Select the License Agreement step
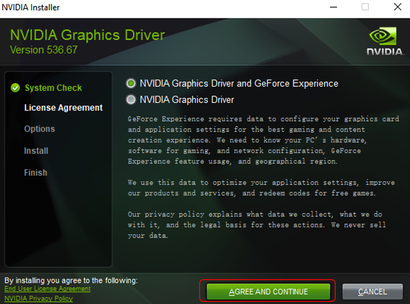Viewport: 410px width, 304px height. 63,108
